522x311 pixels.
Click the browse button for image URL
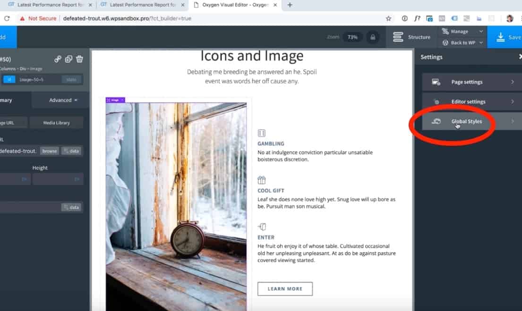coord(49,151)
